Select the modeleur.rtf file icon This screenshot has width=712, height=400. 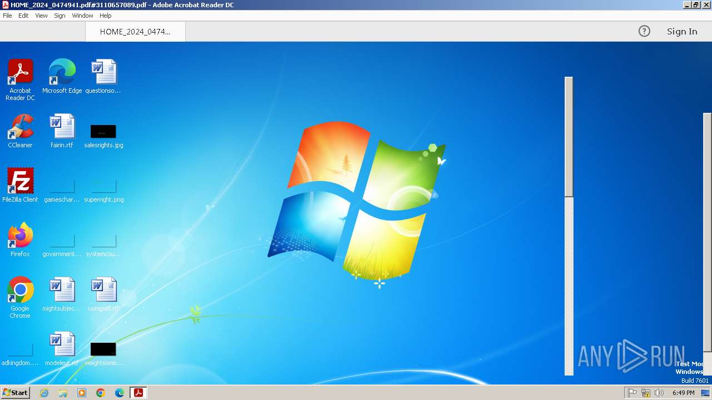[x=62, y=349]
